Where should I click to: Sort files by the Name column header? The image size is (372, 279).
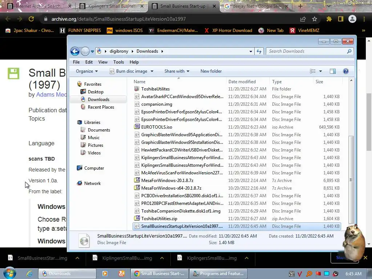139,82
